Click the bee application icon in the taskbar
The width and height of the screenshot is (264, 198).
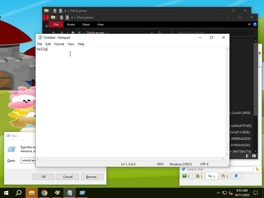[57, 193]
